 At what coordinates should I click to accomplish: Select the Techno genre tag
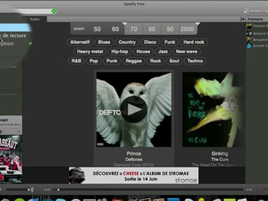click(x=195, y=61)
